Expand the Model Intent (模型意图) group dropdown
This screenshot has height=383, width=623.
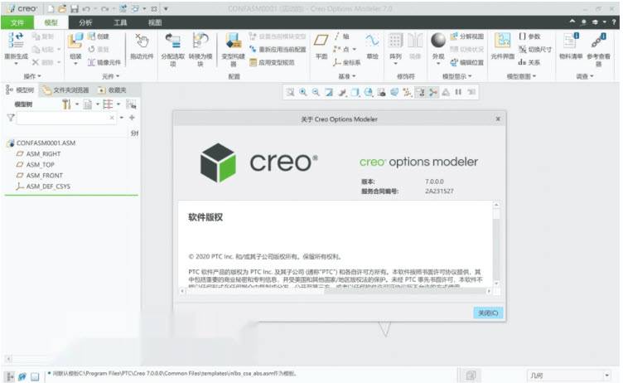tap(521, 76)
